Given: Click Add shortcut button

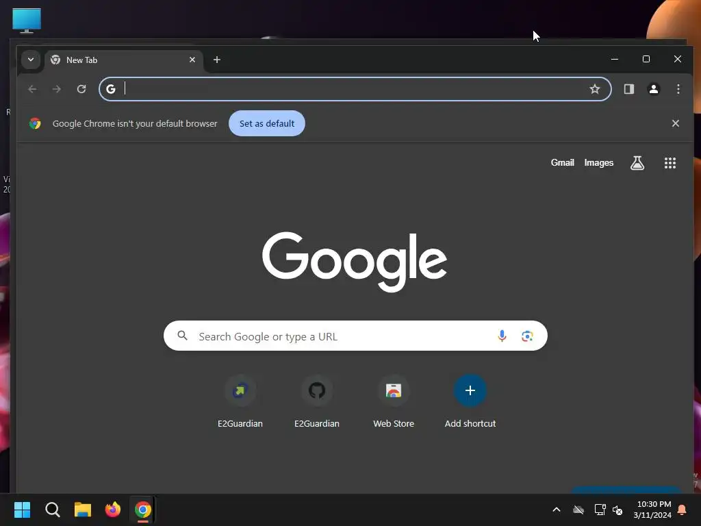Looking at the screenshot, I should 470,401.
